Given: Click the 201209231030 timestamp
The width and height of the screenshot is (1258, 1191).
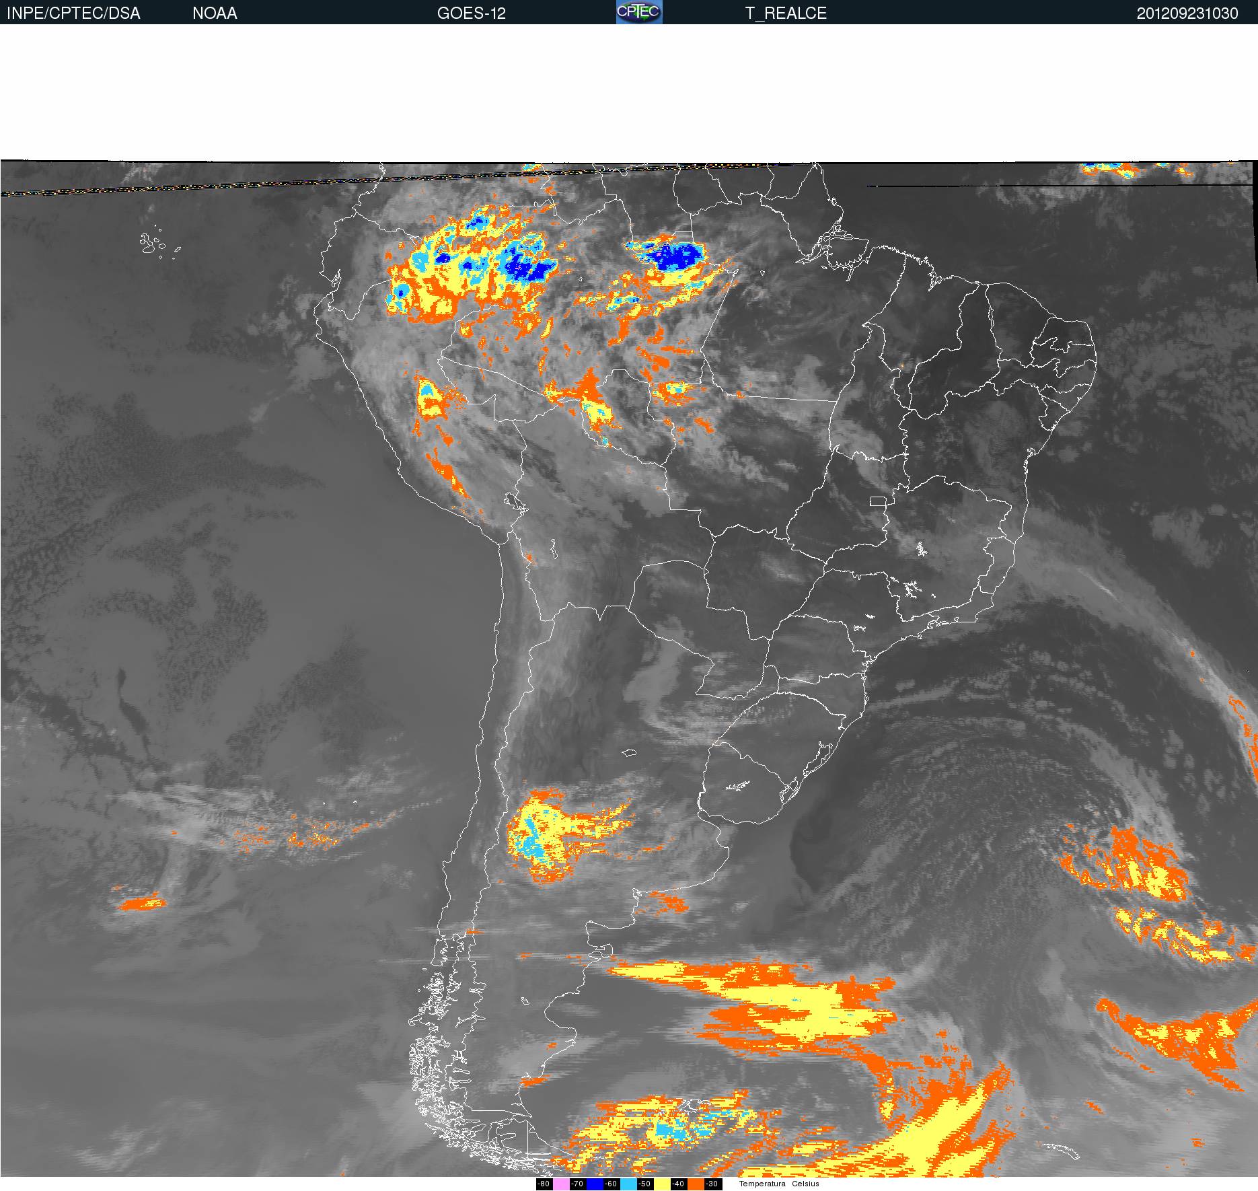Looking at the screenshot, I should [1187, 13].
